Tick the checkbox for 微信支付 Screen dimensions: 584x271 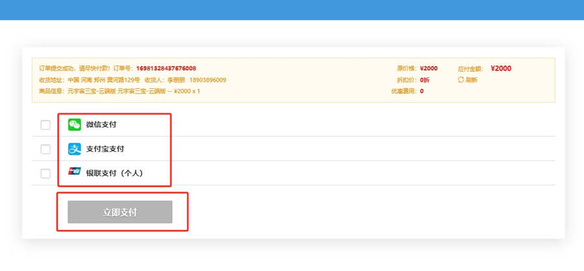coord(45,125)
